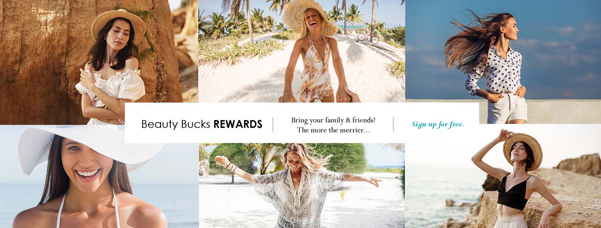Viewport: 601px width, 228px height.
Task: Click 'The more the merrier…' tagline
Action: pos(333,130)
